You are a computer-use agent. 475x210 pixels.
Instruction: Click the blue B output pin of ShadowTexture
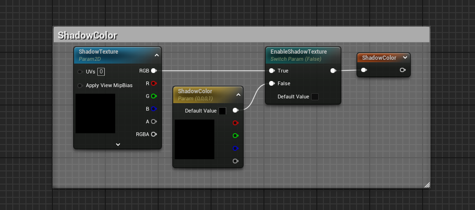click(x=153, y=109)
